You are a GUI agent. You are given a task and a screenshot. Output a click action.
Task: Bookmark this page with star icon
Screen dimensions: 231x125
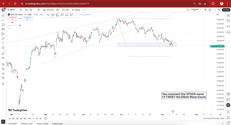coord(205,4)
